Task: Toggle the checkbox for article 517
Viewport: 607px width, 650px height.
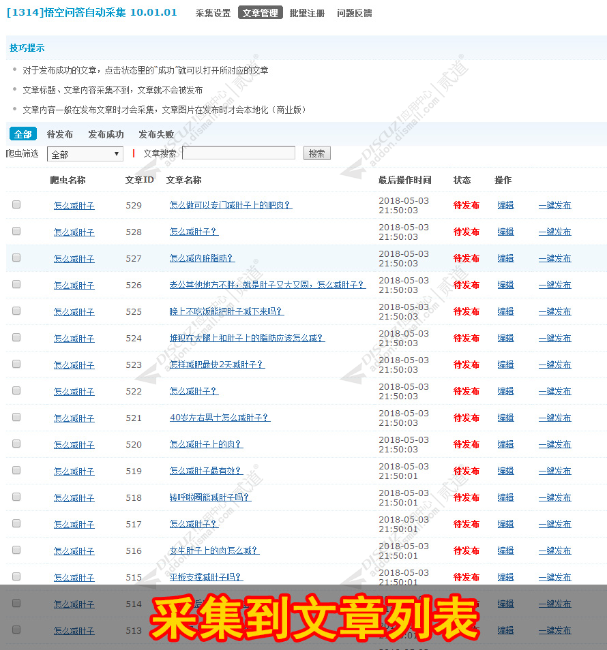Action: click(16, 523)
